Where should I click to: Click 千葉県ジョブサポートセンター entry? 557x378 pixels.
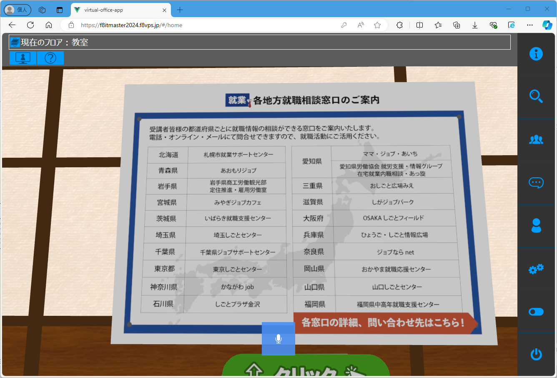click(238, 252)
